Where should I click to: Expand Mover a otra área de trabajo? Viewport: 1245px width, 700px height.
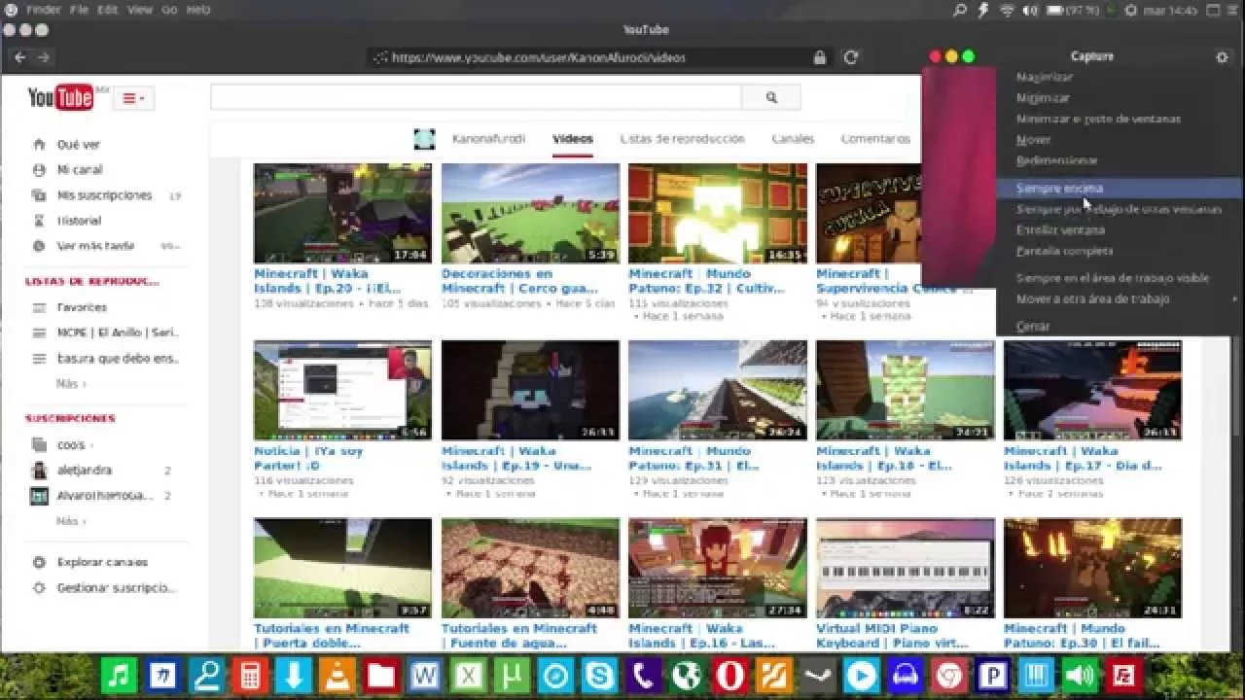tap(1119, 299)
